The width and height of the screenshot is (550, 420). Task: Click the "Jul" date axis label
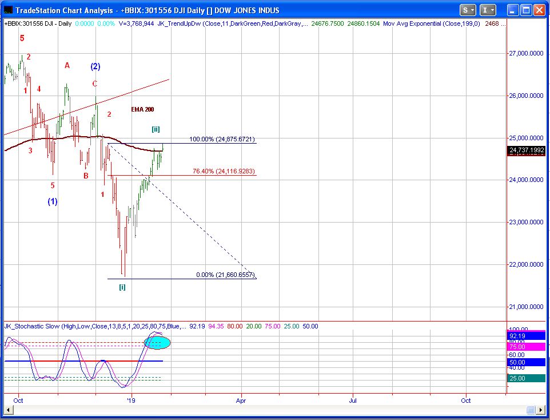pos(353,401)
